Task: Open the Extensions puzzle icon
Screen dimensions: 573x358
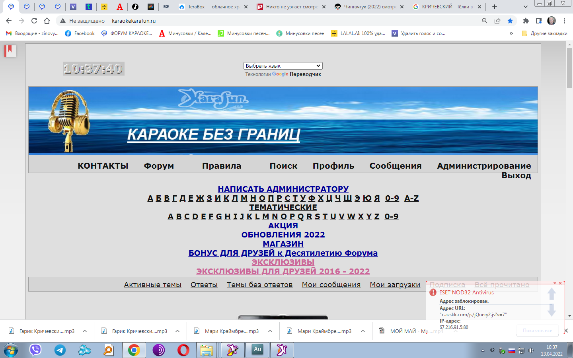Action: tap(526, 21)
